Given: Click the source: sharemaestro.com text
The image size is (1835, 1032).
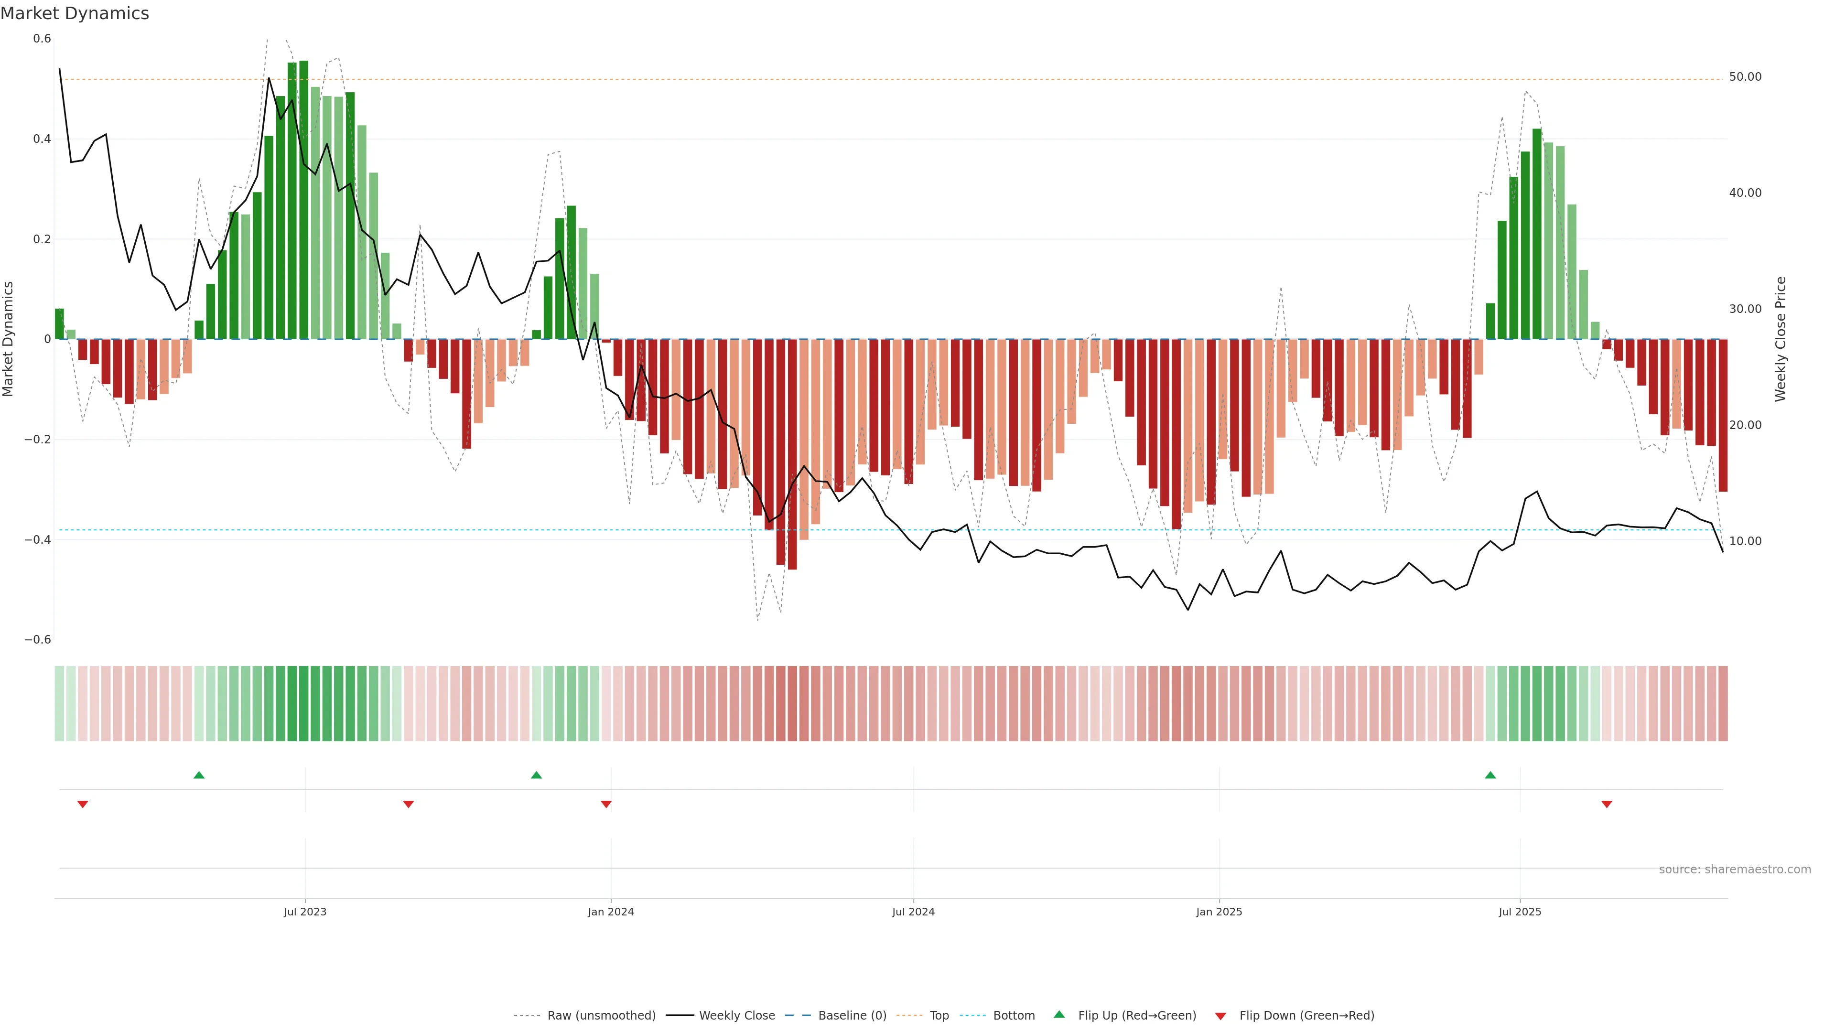Looking at the screenshot, I should coord(1735,870).
